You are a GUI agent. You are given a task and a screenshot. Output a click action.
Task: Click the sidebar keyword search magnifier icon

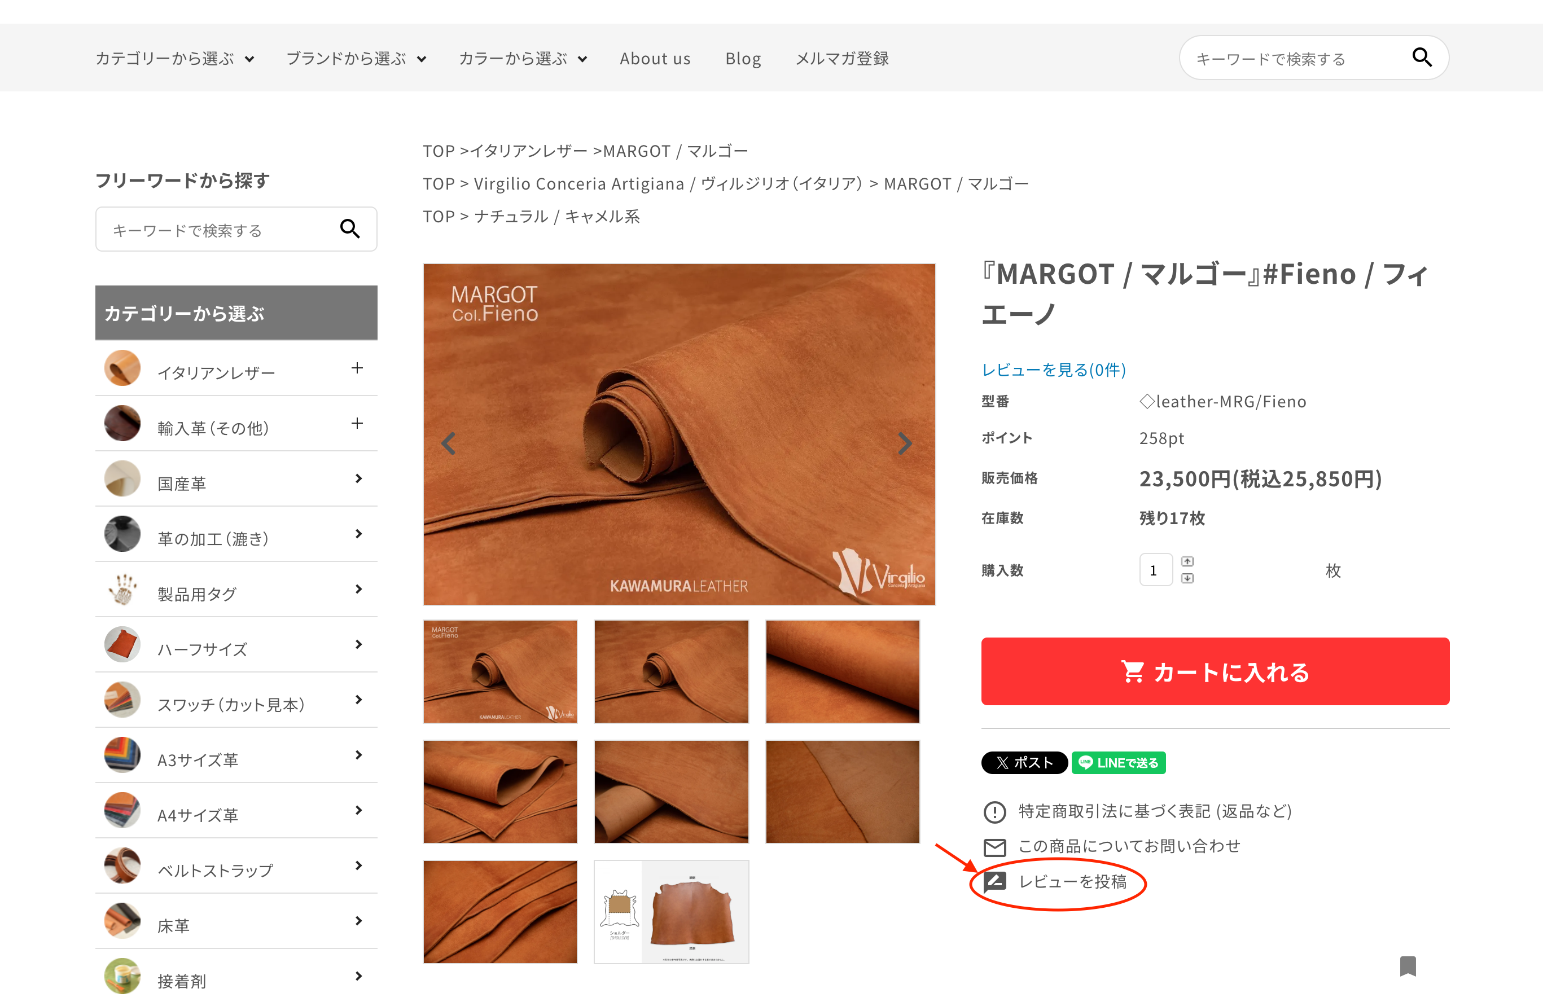point(349,229)
